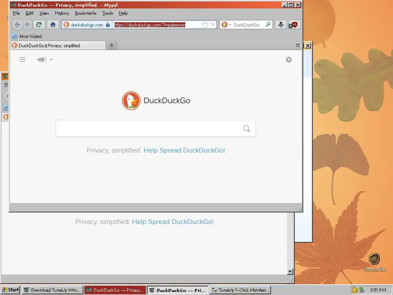Switch to TuneUp 1-Click Maintenance taskbar item
393x295 pixels.
click(240, 290)
